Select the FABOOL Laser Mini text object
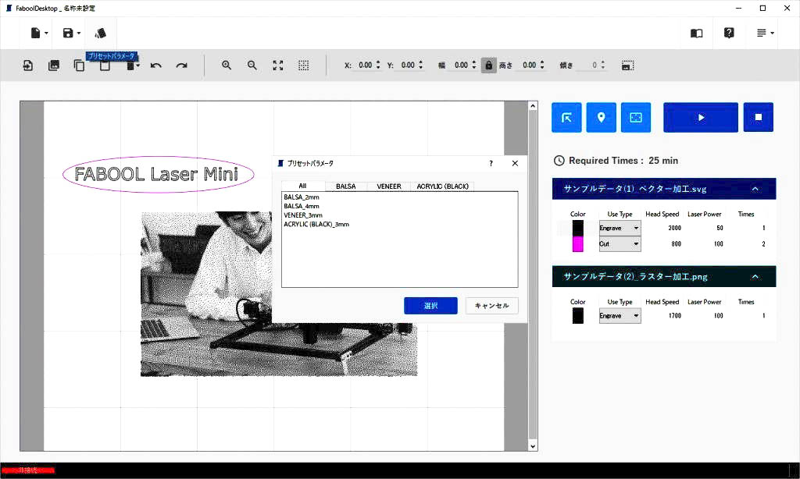 coord(158,174)
